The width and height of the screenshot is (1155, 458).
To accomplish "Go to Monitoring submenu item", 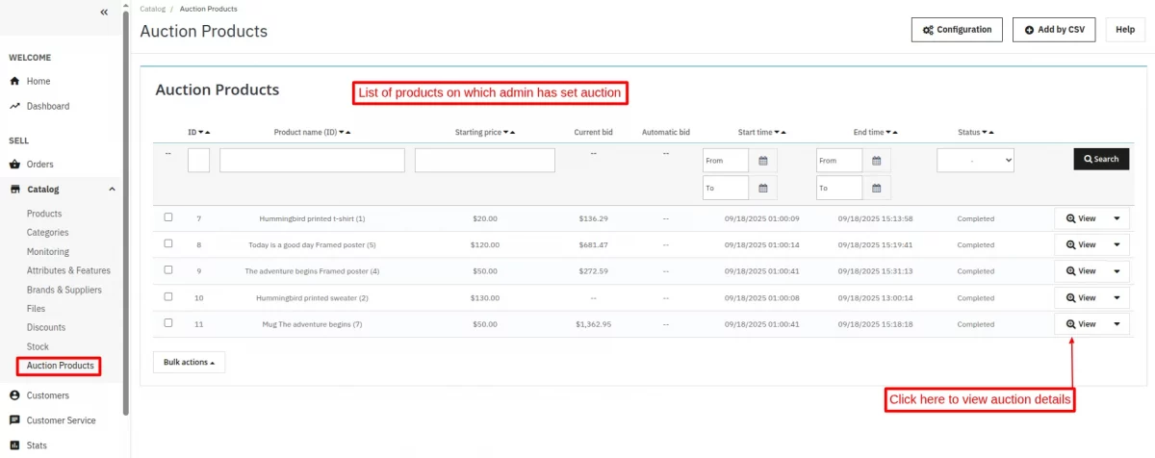I will [48, 251].
